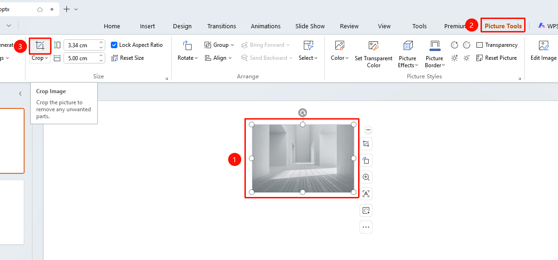
Task: Click Set Transparent Color tool
Action: [x=373, y=54]
